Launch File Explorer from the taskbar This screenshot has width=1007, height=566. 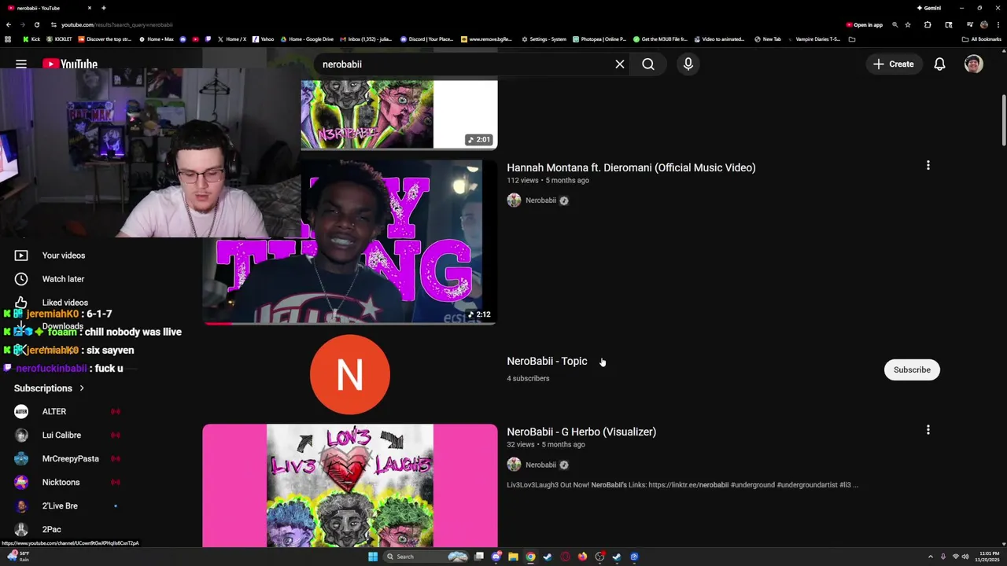point(513,557)
